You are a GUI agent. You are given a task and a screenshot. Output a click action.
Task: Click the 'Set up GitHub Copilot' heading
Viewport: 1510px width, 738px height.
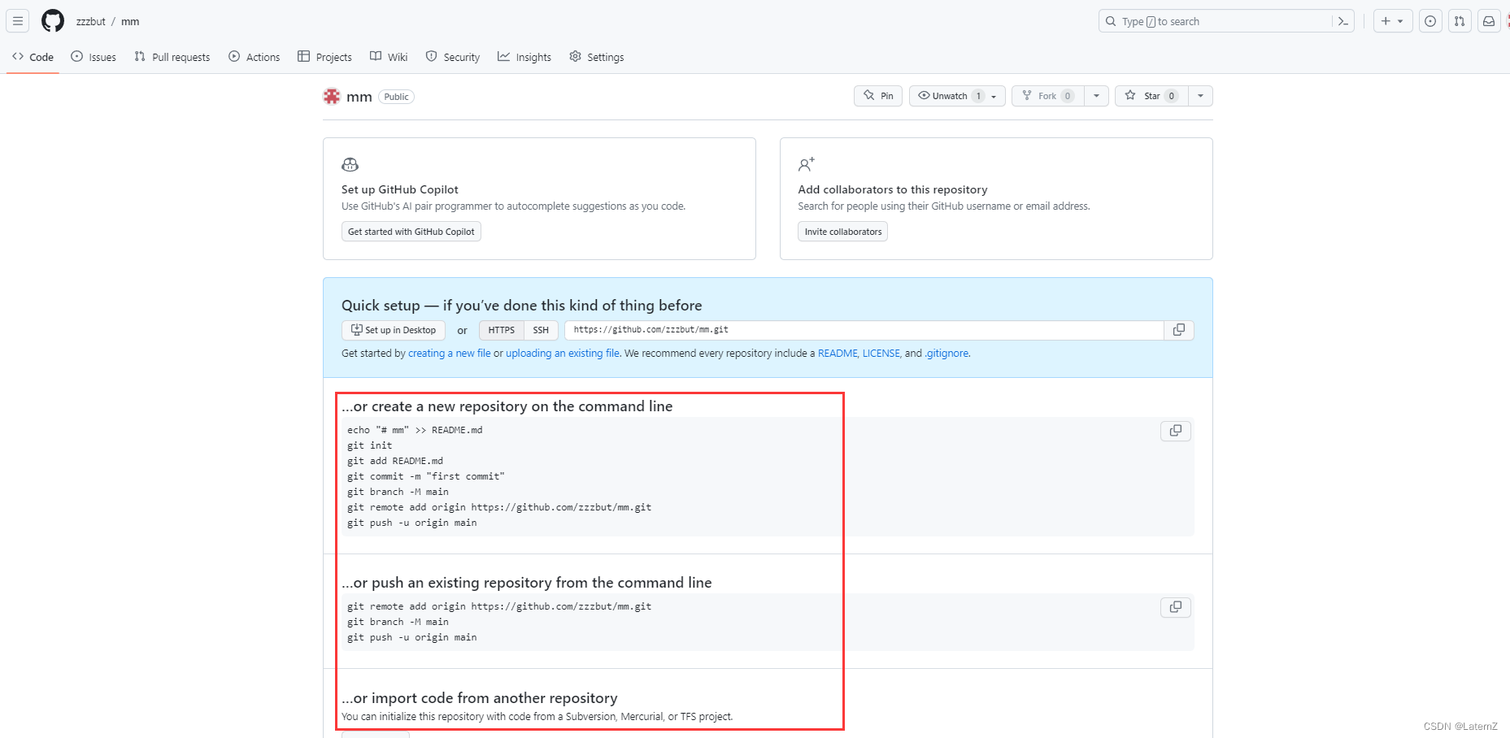(400, 189)
